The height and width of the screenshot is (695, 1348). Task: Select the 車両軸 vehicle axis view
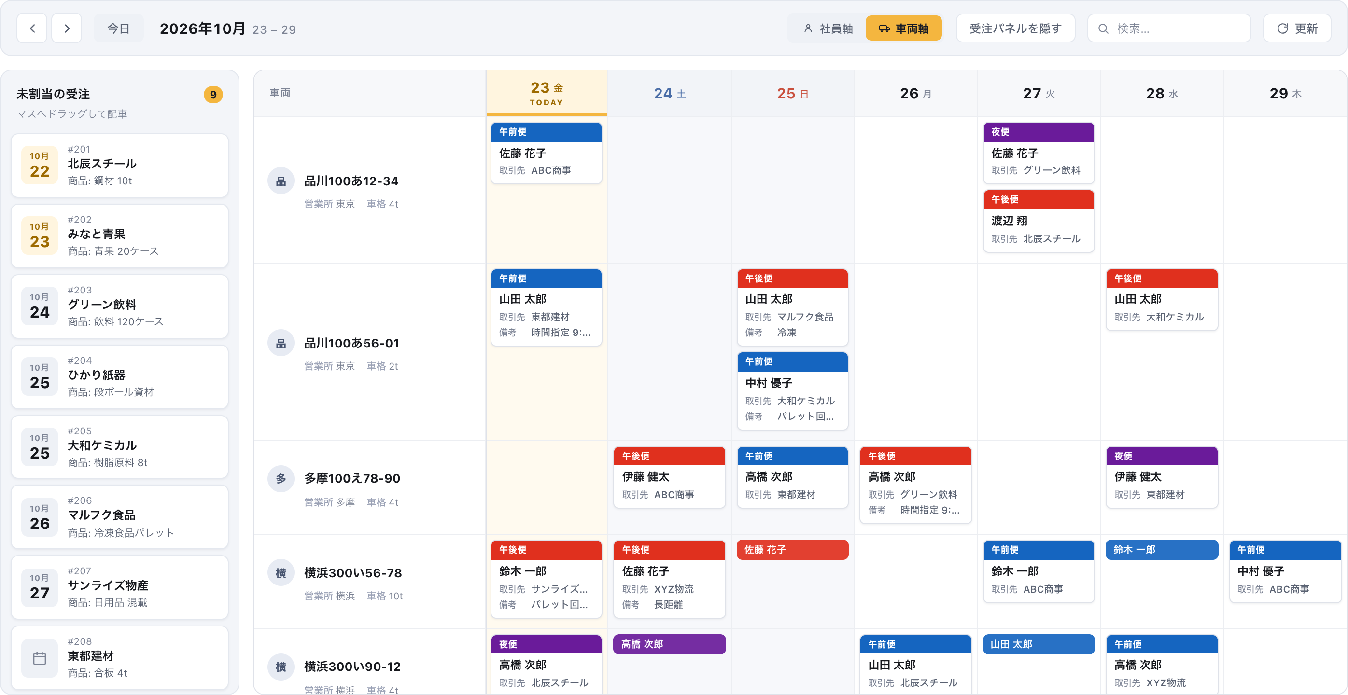pos(903,28)
